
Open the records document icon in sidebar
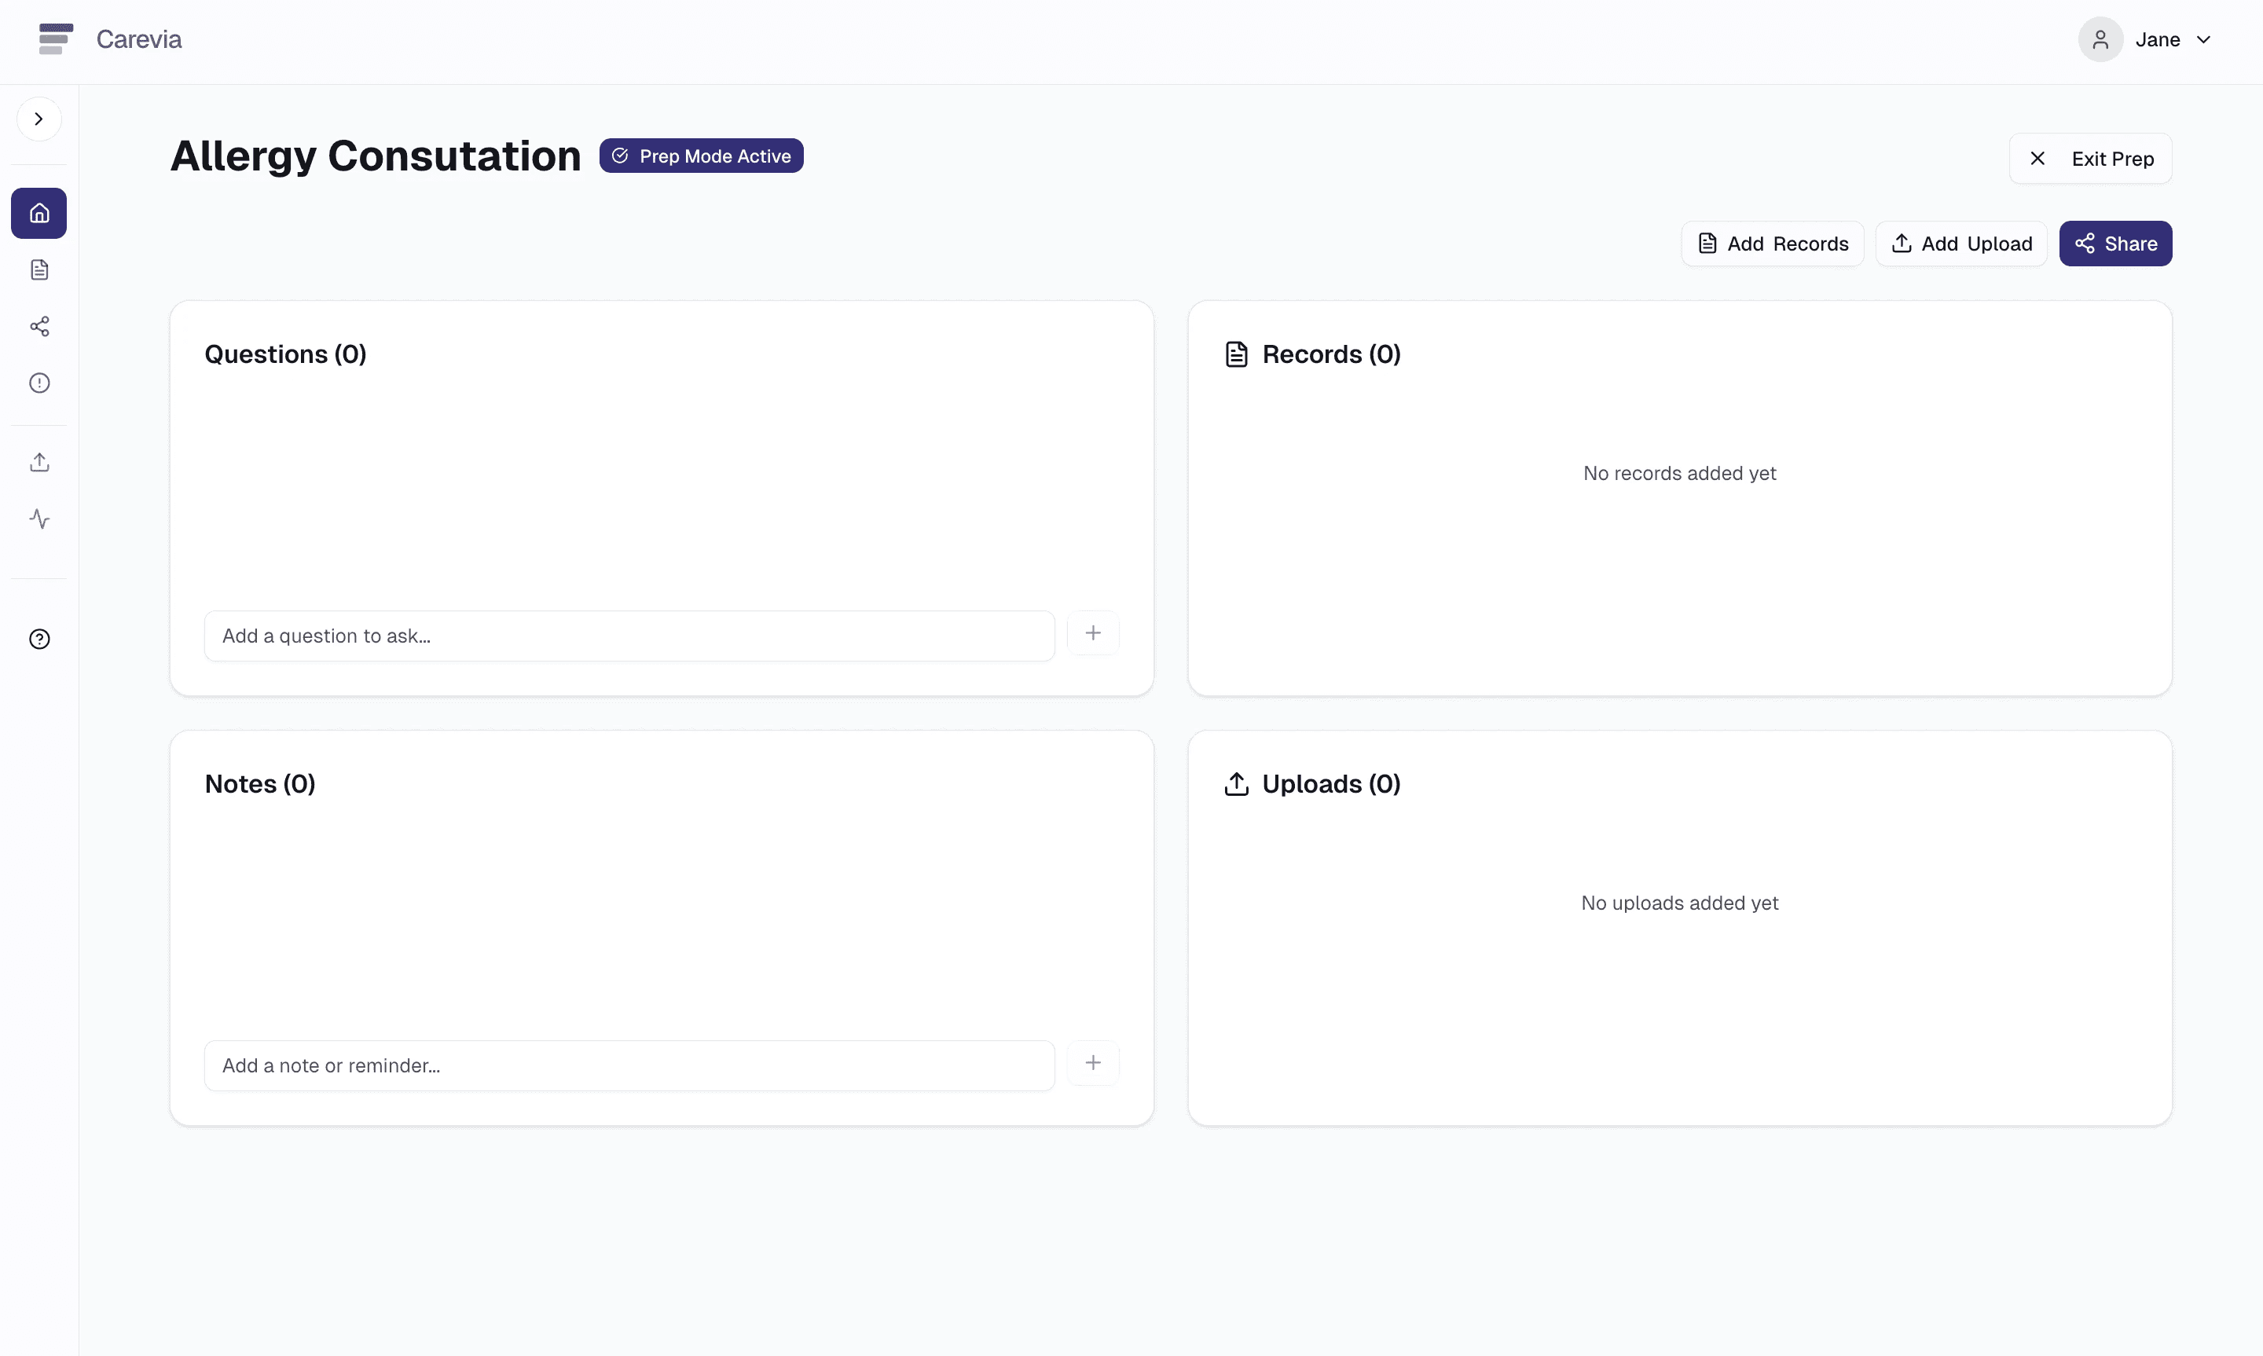click(x=39, y=269)
